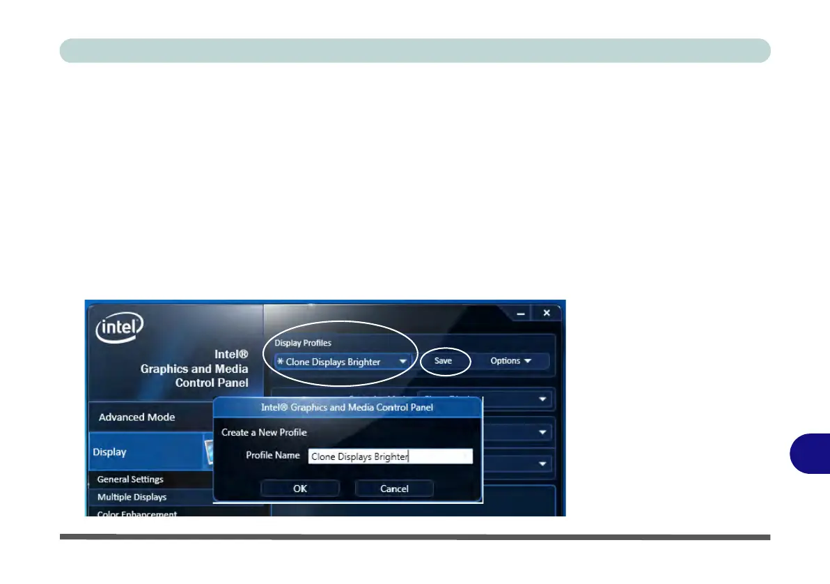Click the Save profile button
This screenshot has width=830, height=584.
(x=443, y=361)
